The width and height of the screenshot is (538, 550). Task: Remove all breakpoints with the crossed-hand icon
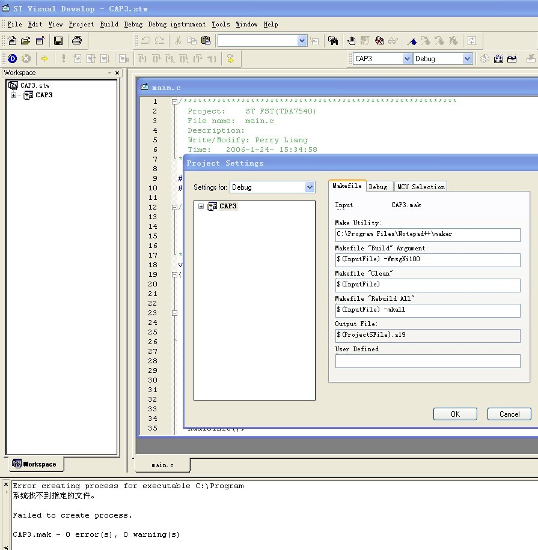click(x=379, y=41)
